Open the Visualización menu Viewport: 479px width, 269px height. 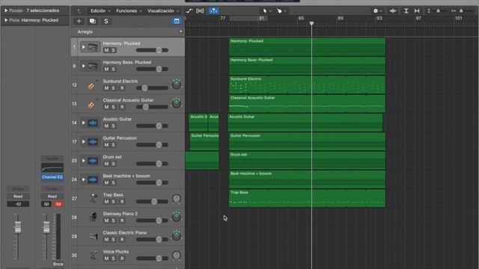click(x=163, y=11)
